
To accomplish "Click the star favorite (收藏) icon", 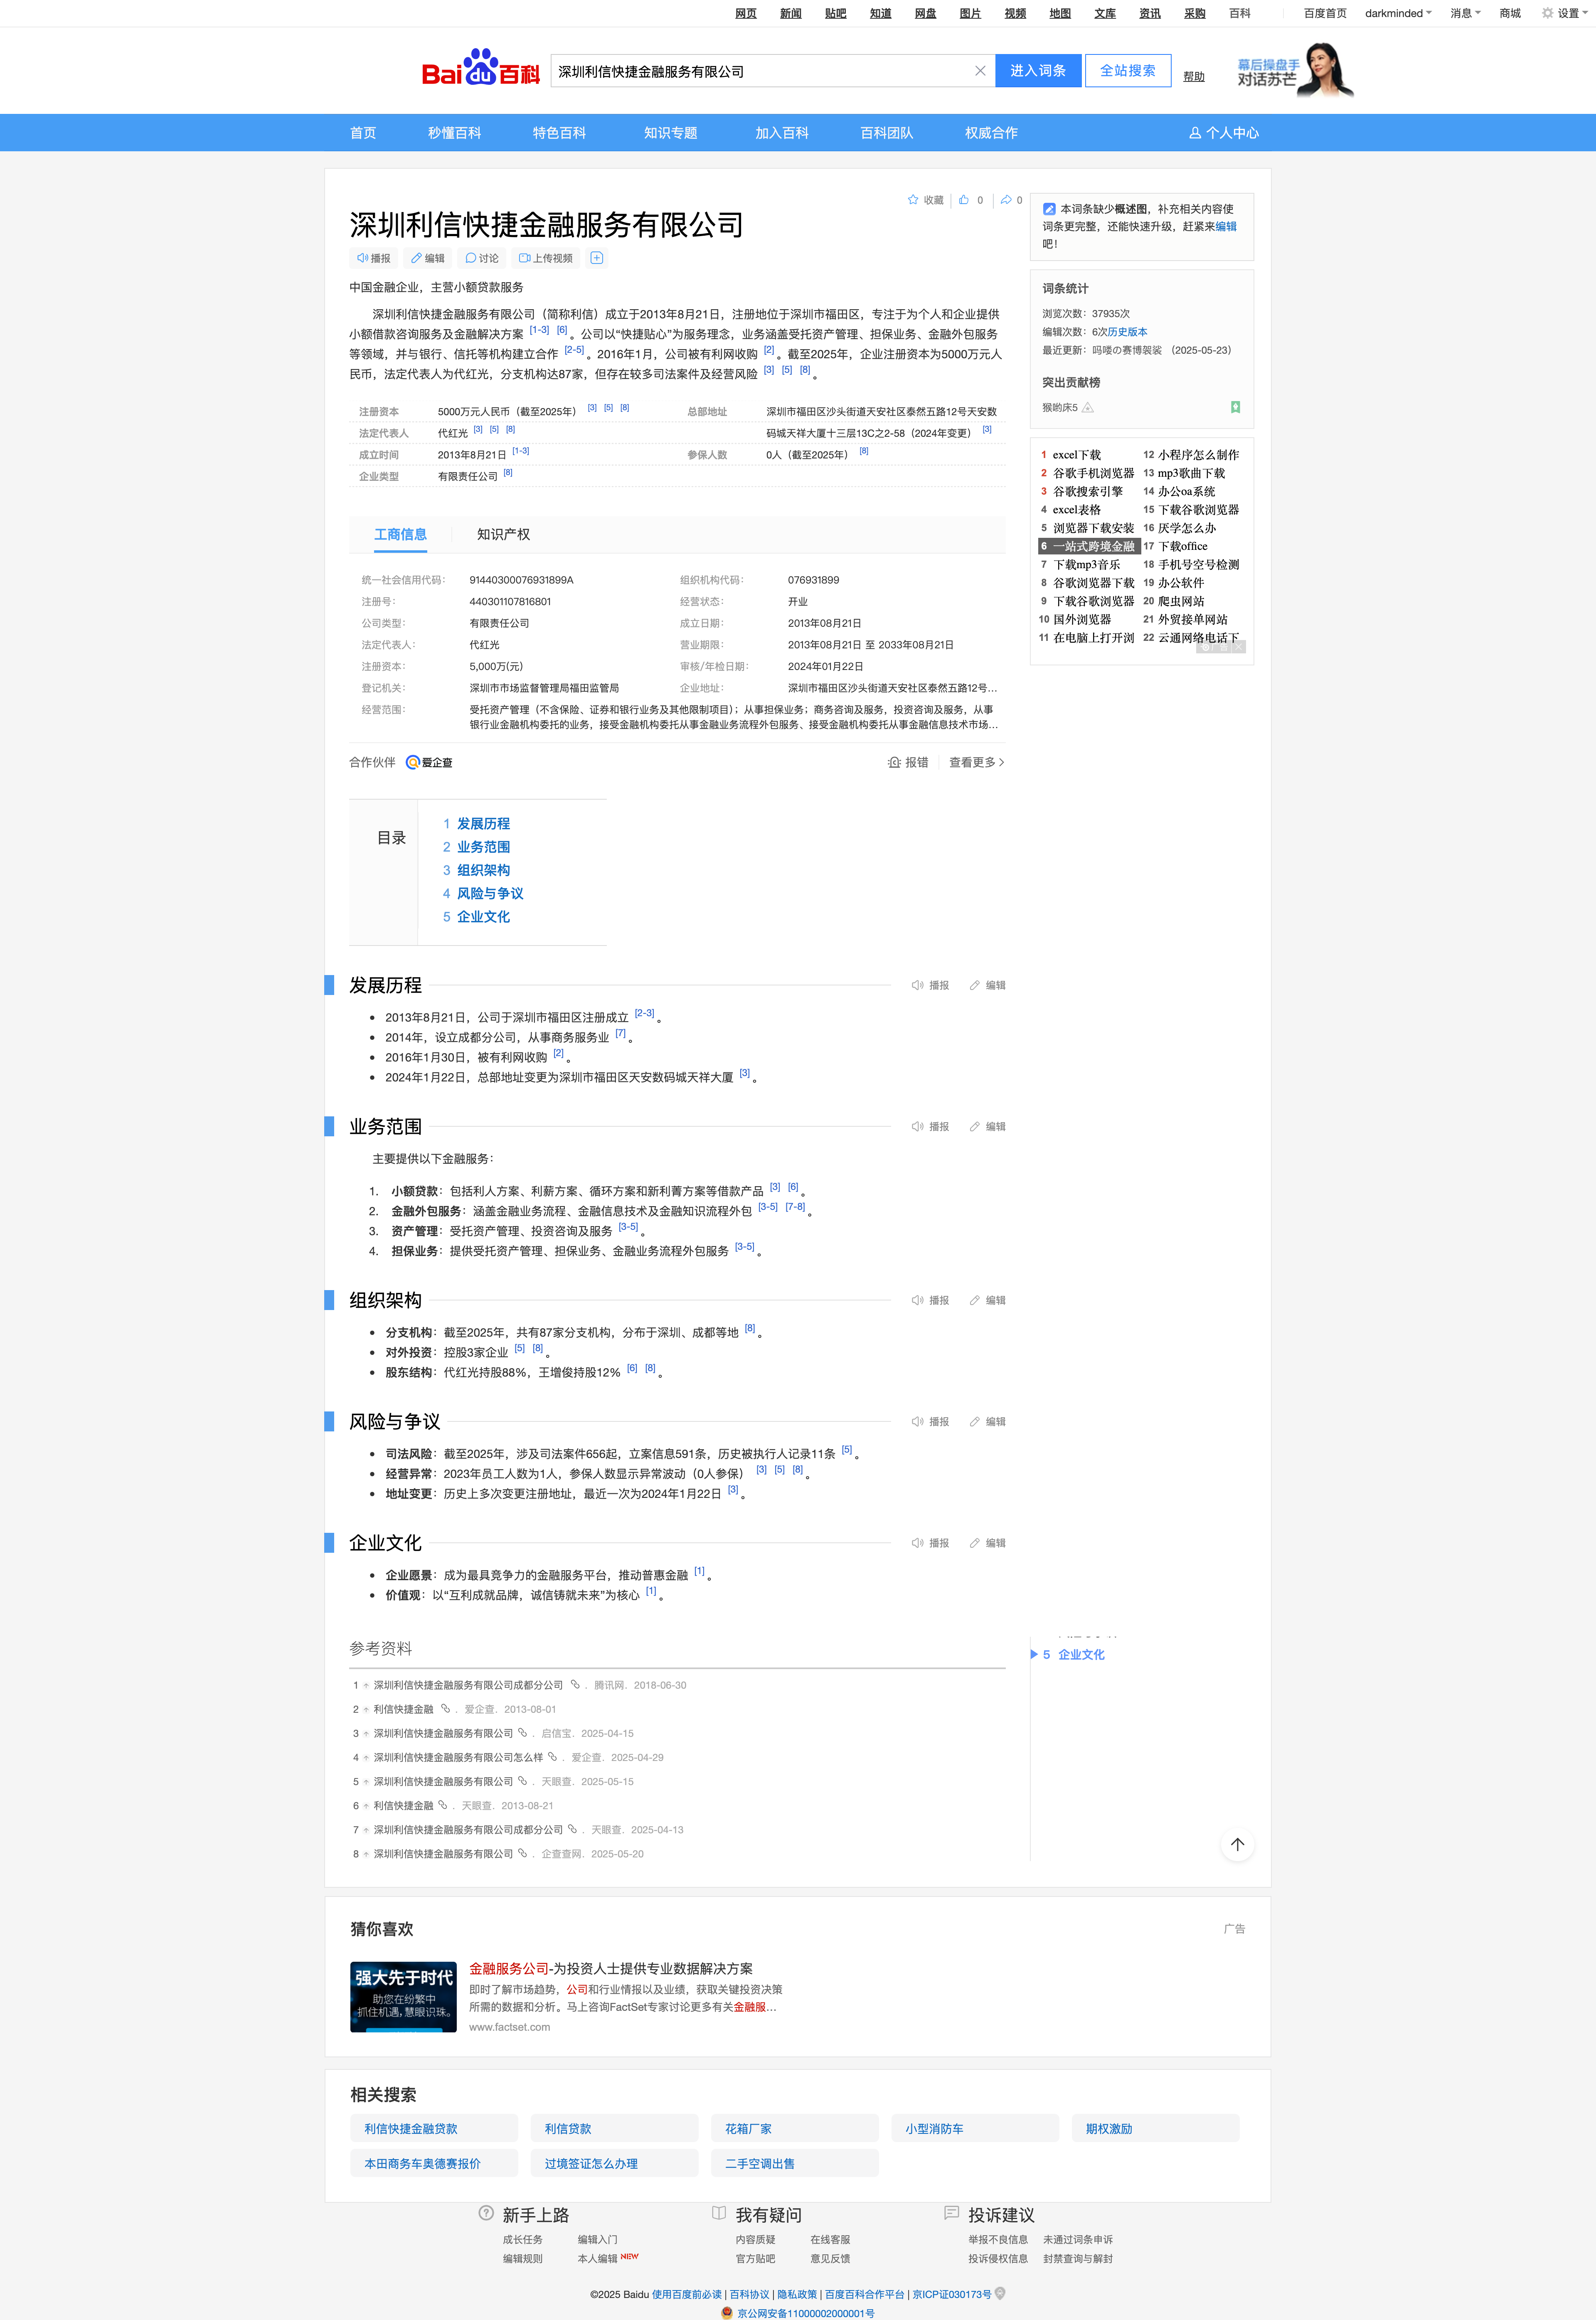I will (913, 200).
